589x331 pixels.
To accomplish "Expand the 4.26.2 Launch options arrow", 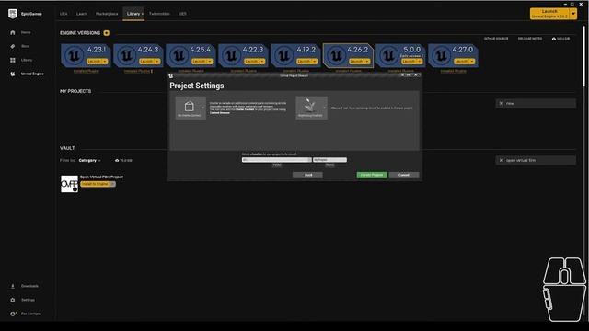I will pyautogui.click(x=367, y=62).
